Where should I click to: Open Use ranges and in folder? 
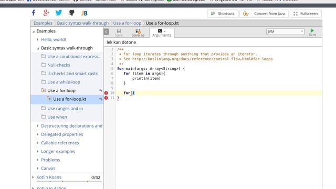(65, 109)
